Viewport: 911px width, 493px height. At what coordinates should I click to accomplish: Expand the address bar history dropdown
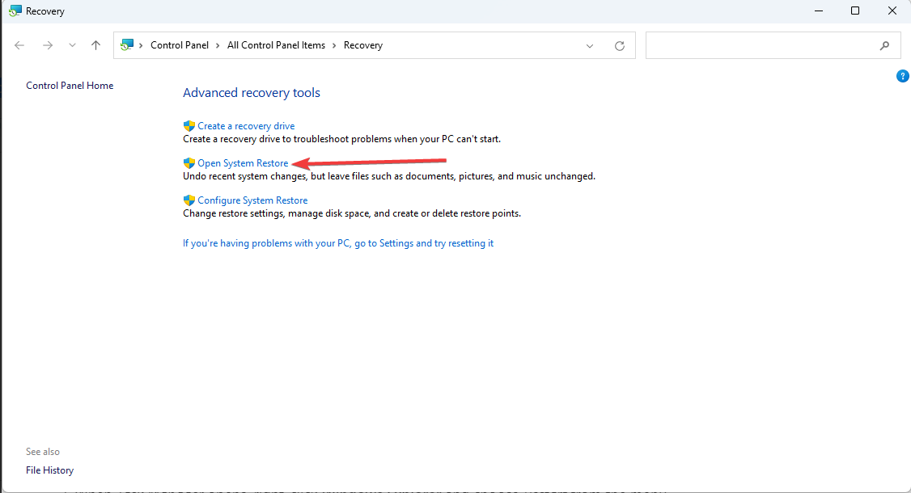coord(590,46)
